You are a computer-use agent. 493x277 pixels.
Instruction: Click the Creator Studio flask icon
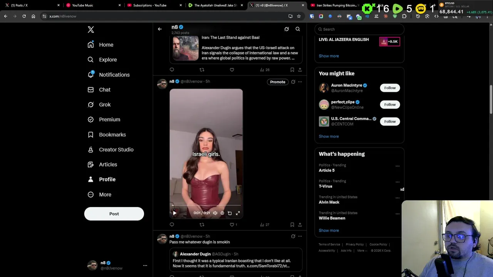(91, 150)
